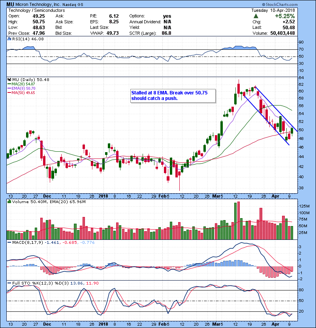Click the 64 price axis label
This screenshot has height=328, width=316.
tap(301, 77)
